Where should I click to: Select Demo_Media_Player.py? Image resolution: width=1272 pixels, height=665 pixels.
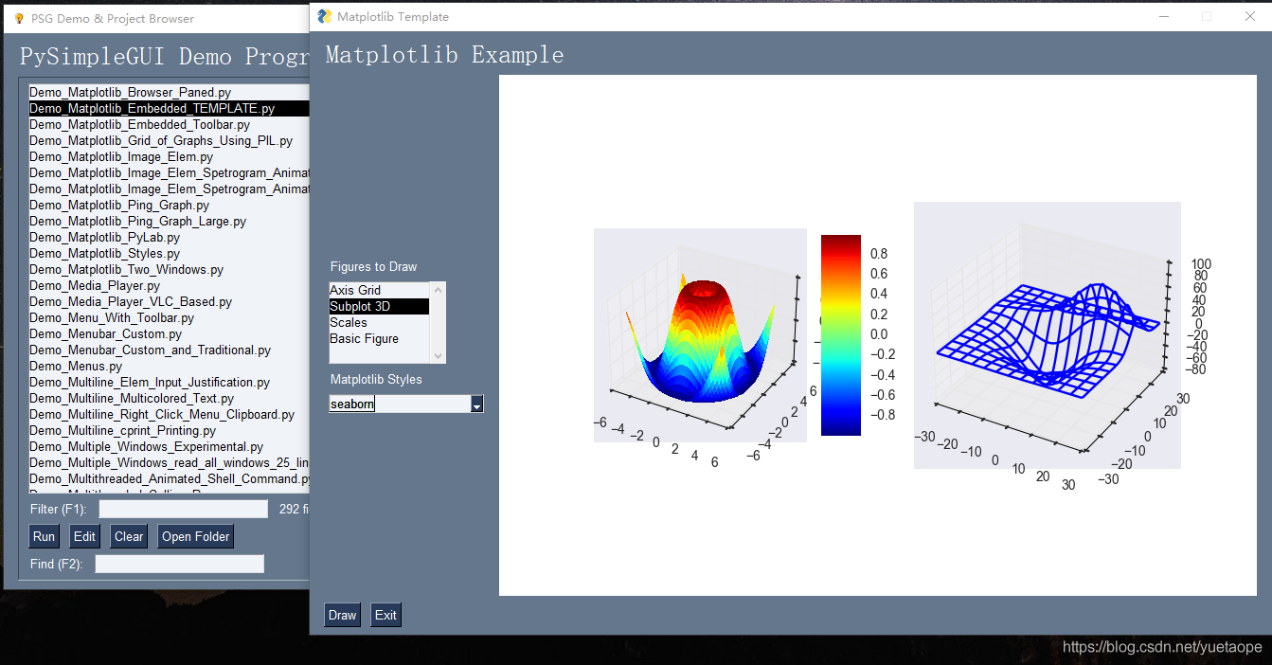(x=169, y=286)
